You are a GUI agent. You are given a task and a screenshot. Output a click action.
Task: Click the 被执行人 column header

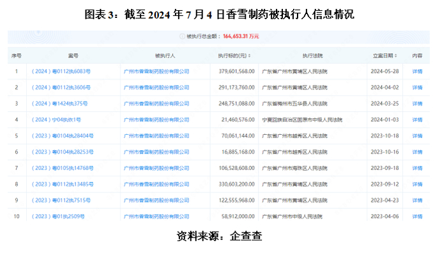(x=165, y=56)
